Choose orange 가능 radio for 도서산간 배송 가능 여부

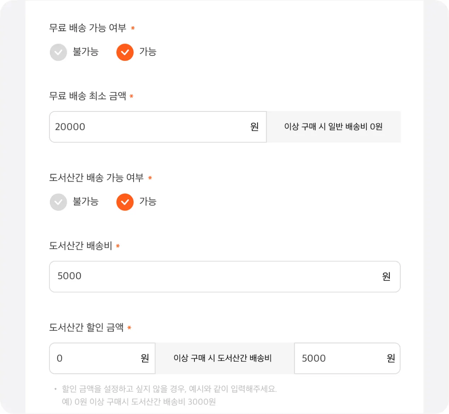click(125, 202)
